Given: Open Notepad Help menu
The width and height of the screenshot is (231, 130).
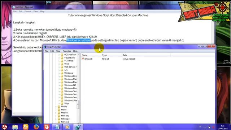Looking at the screenshot, I should pos(42,11).
